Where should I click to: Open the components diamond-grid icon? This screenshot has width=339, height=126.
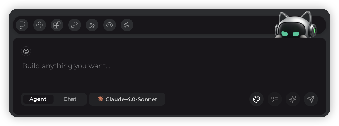click(x=39, y=25)
